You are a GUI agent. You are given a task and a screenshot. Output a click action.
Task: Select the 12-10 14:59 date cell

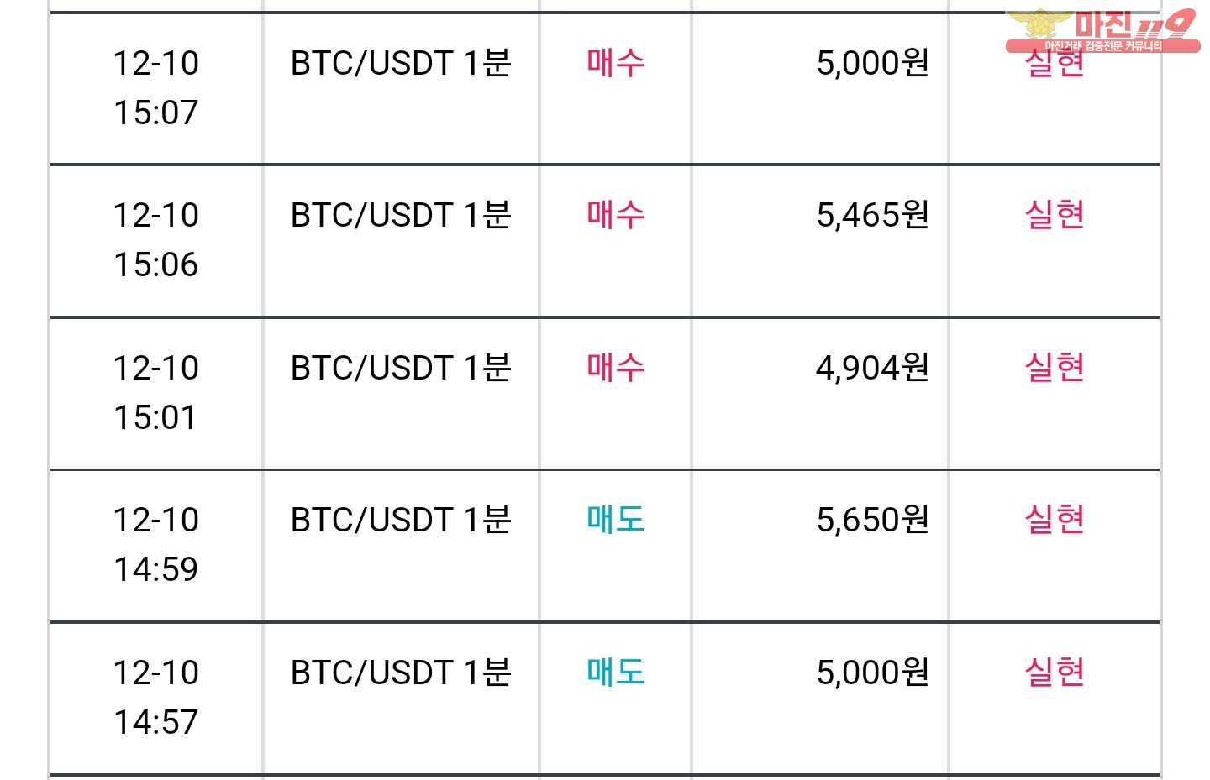[156, 545]
